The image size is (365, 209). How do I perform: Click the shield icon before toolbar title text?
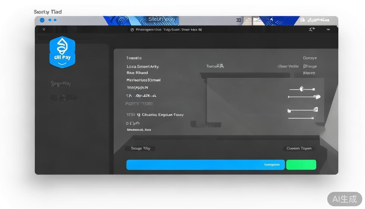click(x=132, y=30)
